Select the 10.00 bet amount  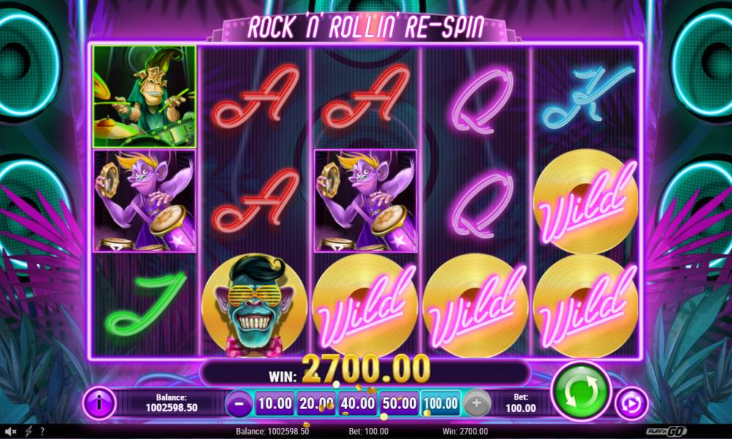click(x=275, y=403)
